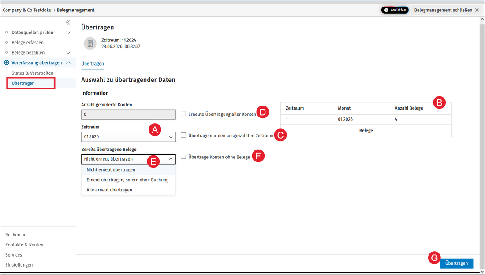Click the Belege footer row in table

point(366,131)
